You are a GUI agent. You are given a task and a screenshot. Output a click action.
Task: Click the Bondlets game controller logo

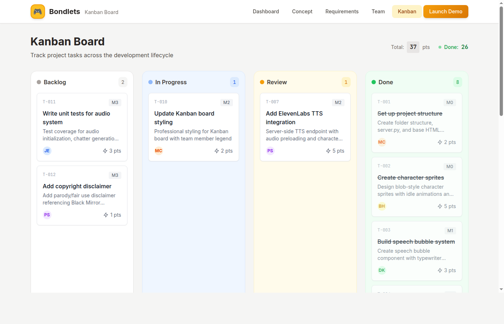click(x=38, y=12)
